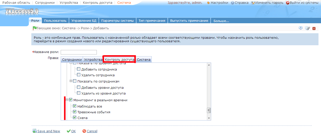The height and width of the screenshot is (139, 321).
Task: Uncheck the Схема checkbox
Action: (75, 117)
